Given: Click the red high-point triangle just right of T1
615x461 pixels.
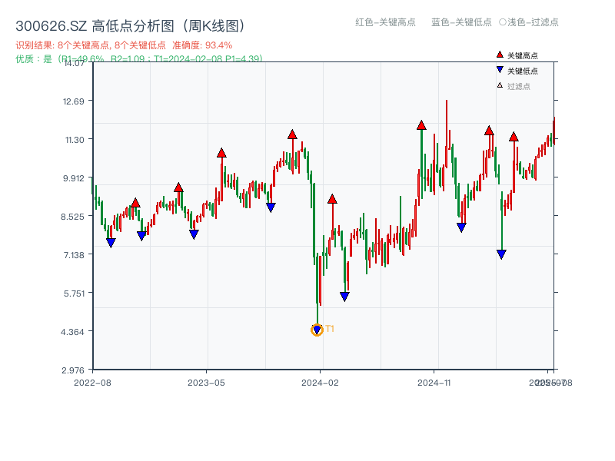Looking at the screenshot, I should click(x=332, y=198).
